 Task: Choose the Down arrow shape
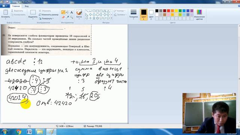[87, 18]
